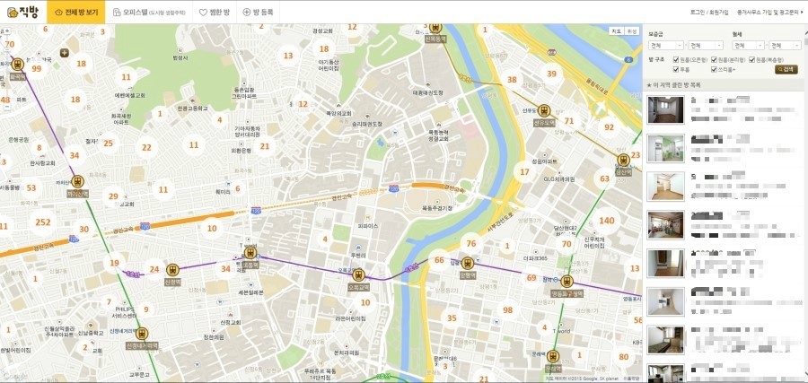Open the 35 rooms cluster marker
This screenshot has width=808, height=383.
point(452,318)
